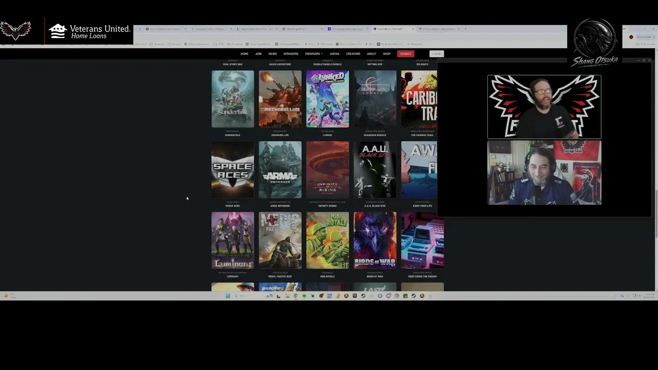
Task: Click the INFINITY RISING title text
Action: [327, 206]
